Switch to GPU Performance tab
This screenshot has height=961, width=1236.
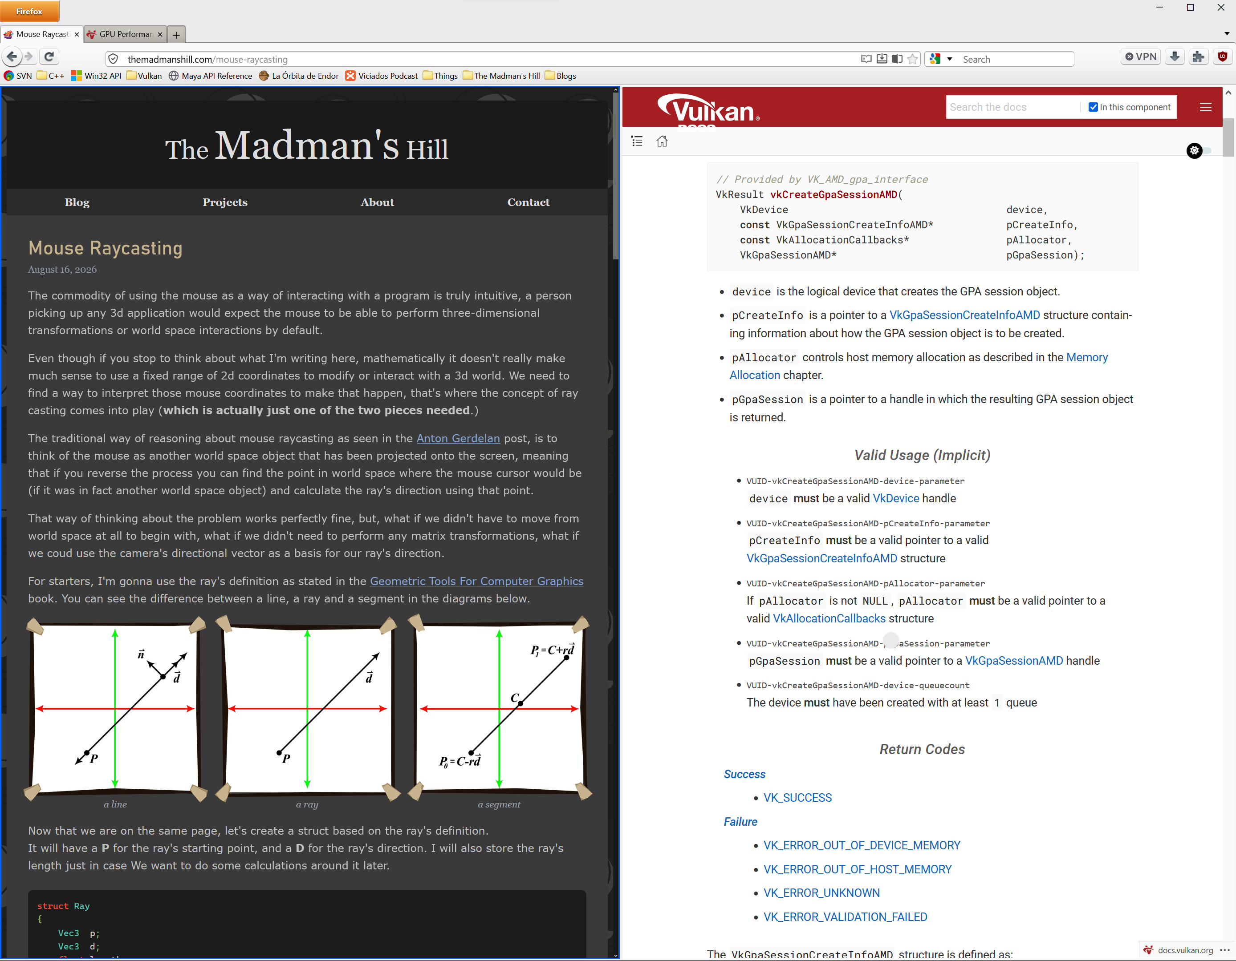(x=125, y=34)
